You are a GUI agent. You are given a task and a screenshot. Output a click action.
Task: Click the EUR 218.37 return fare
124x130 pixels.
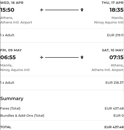114,83
